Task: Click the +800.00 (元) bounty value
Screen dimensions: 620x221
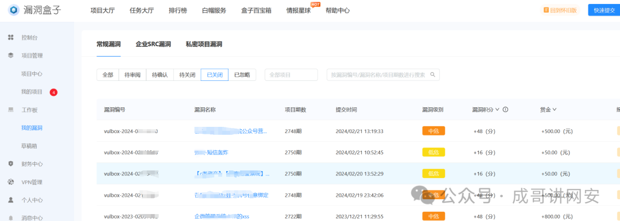Action: click(557, 216)
